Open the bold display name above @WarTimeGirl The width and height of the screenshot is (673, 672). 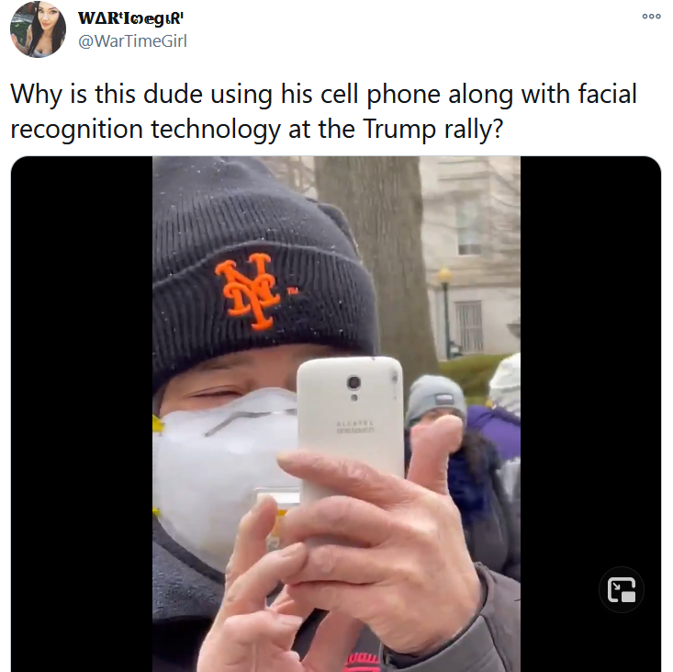(131, 18)
